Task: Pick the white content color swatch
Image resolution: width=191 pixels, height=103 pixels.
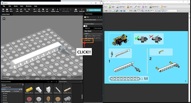Action: point(84,26)
